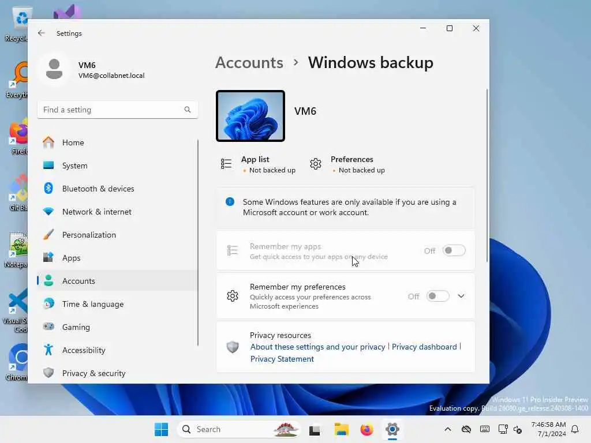The height and width of the screenshot is (443, 591).
Task: Click the back arrow in Settings
Action: click(42, 33)
